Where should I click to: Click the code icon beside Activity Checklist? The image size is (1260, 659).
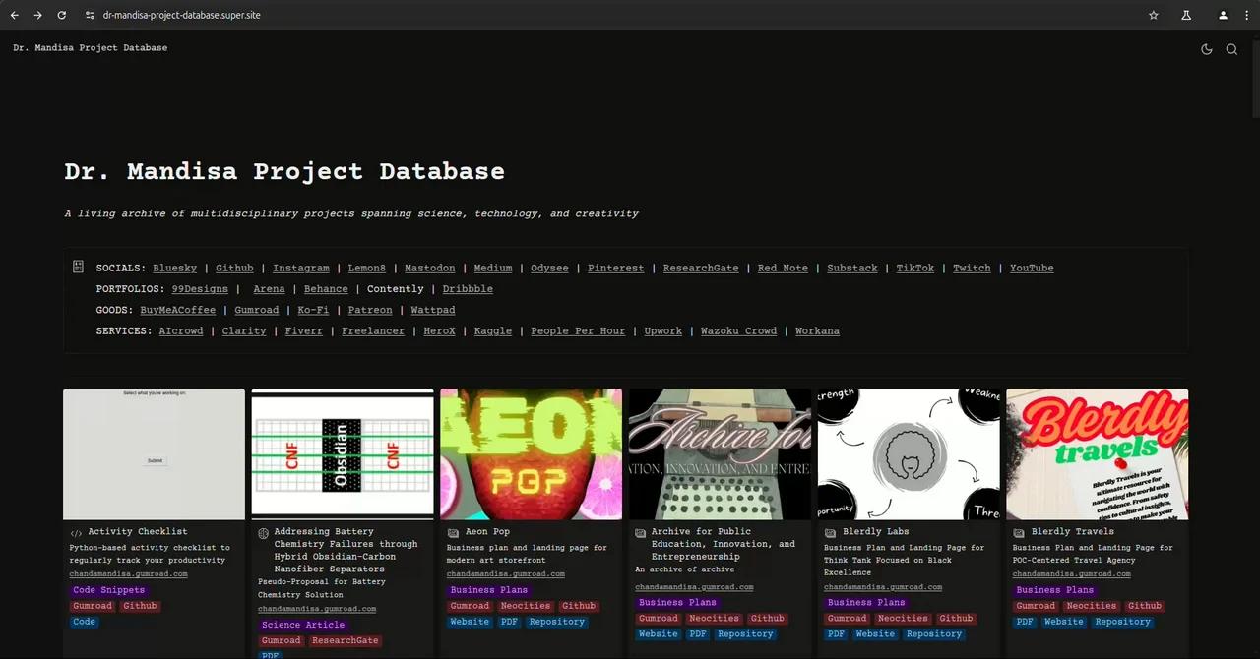point(76,532)
